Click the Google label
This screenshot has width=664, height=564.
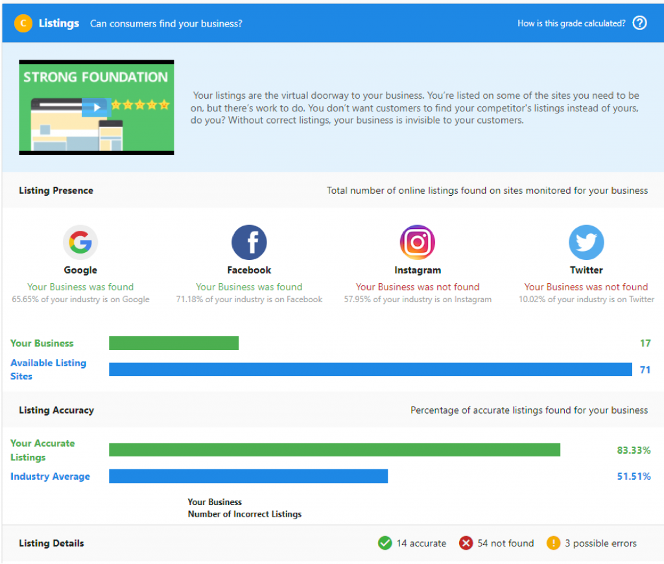(x=80, y=270)
